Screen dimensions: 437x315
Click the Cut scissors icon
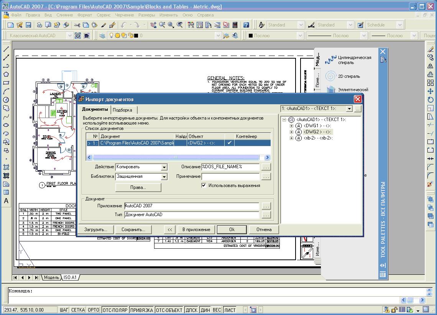(77, 25)
